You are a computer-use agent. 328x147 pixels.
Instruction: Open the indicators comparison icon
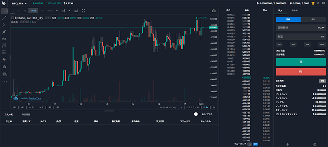(x=76, y=11)
